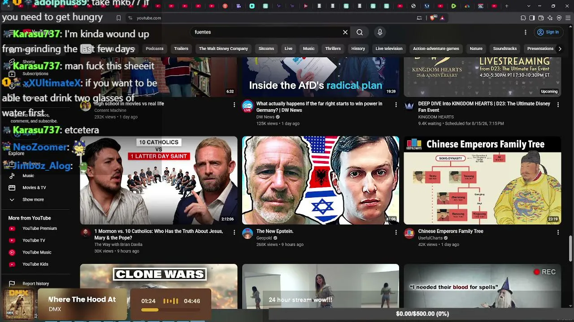The height and width of the screenshot is (322, 574).
Task: Select The Walt Disney Company chip
Action: click(x=223, y=49)
